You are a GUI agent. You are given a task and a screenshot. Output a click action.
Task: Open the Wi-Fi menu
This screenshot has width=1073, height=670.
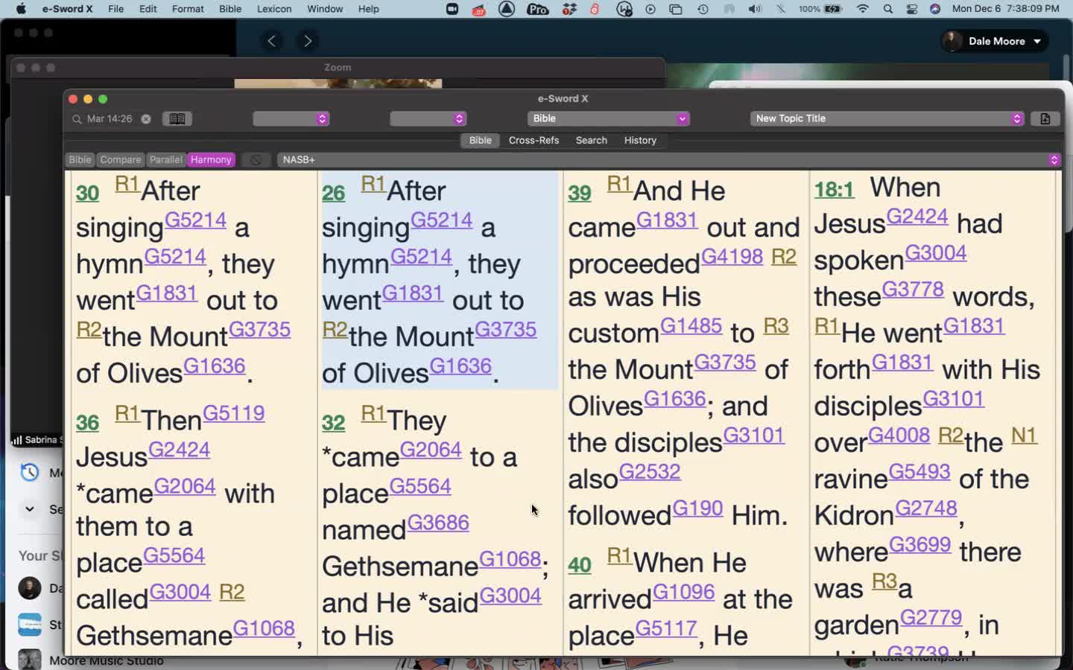tap(863, 9)
